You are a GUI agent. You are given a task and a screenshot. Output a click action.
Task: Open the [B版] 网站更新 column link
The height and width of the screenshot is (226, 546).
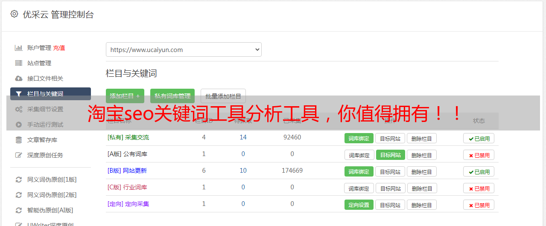pyautogui.click(x=127, y=171)
